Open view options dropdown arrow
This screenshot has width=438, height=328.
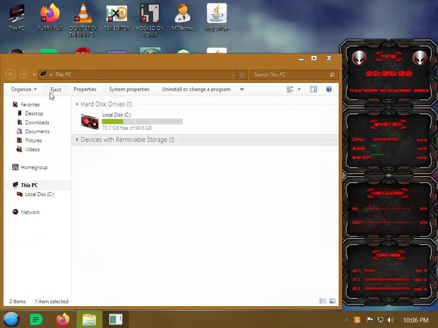click(x=299, y=89)
